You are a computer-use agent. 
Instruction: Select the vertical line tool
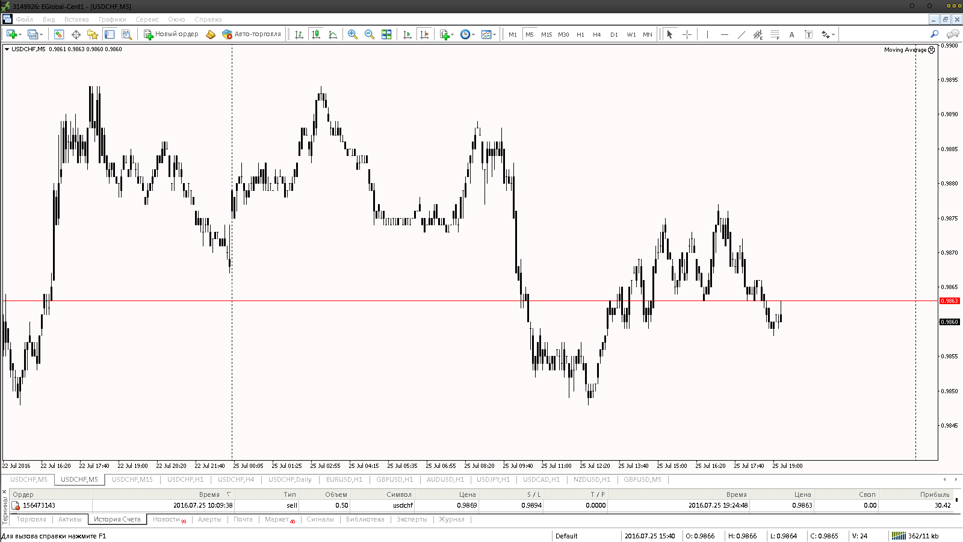pos(707,34)
